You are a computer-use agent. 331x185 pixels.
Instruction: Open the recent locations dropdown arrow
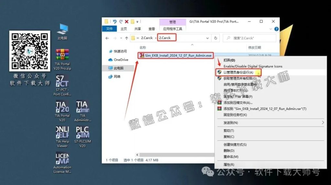121,38
